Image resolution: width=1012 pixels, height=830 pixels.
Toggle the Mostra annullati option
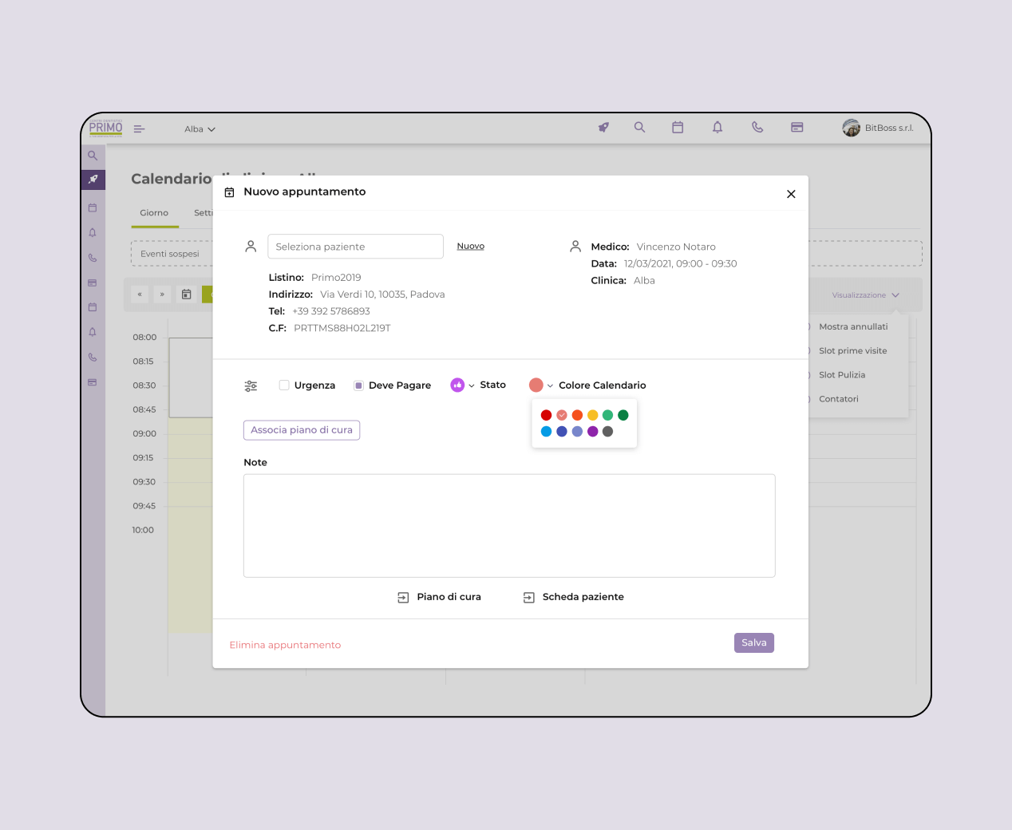click(853, 326)
